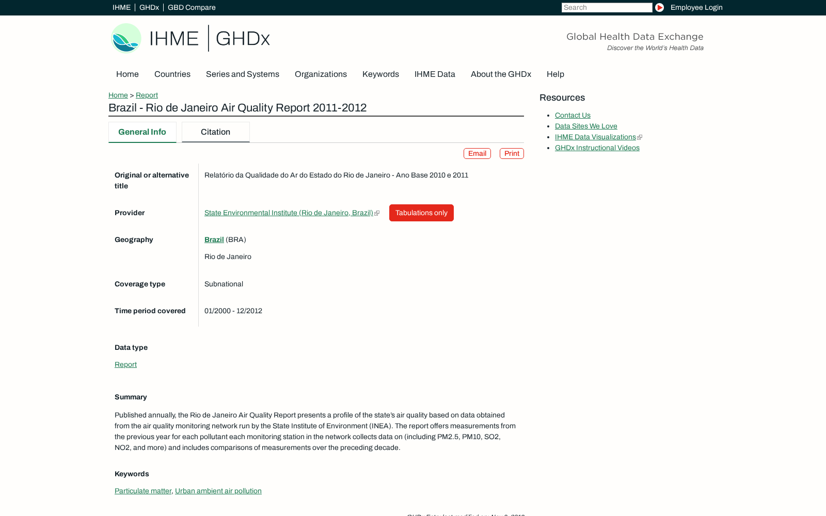Open GHDx Instructional Videos link
Screen dimensions: 826x516
tap(597, 148)
